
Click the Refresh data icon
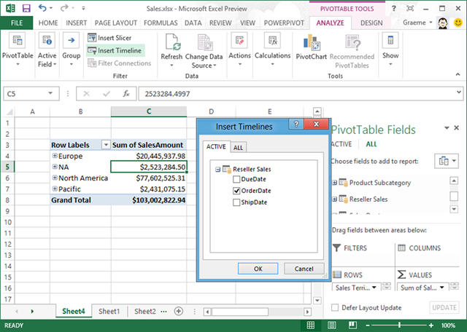172,42
